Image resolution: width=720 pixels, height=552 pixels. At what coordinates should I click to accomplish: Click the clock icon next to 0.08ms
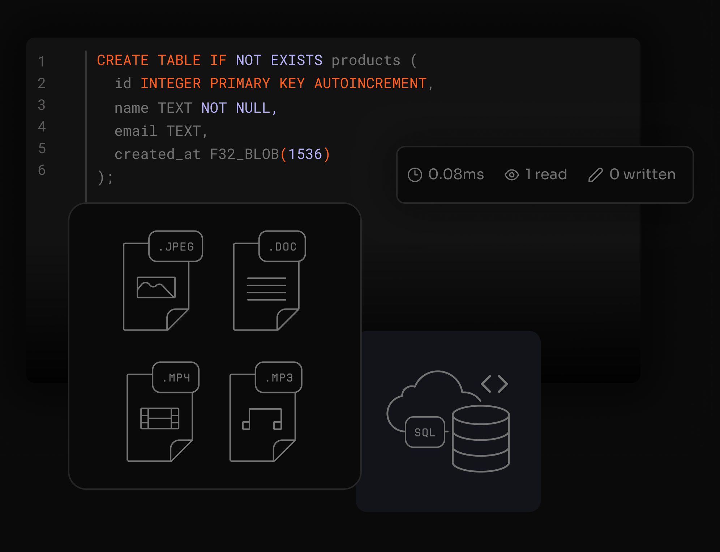click(415, 174)
